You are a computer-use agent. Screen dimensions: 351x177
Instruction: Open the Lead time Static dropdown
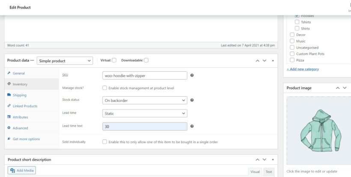(145, 114)
